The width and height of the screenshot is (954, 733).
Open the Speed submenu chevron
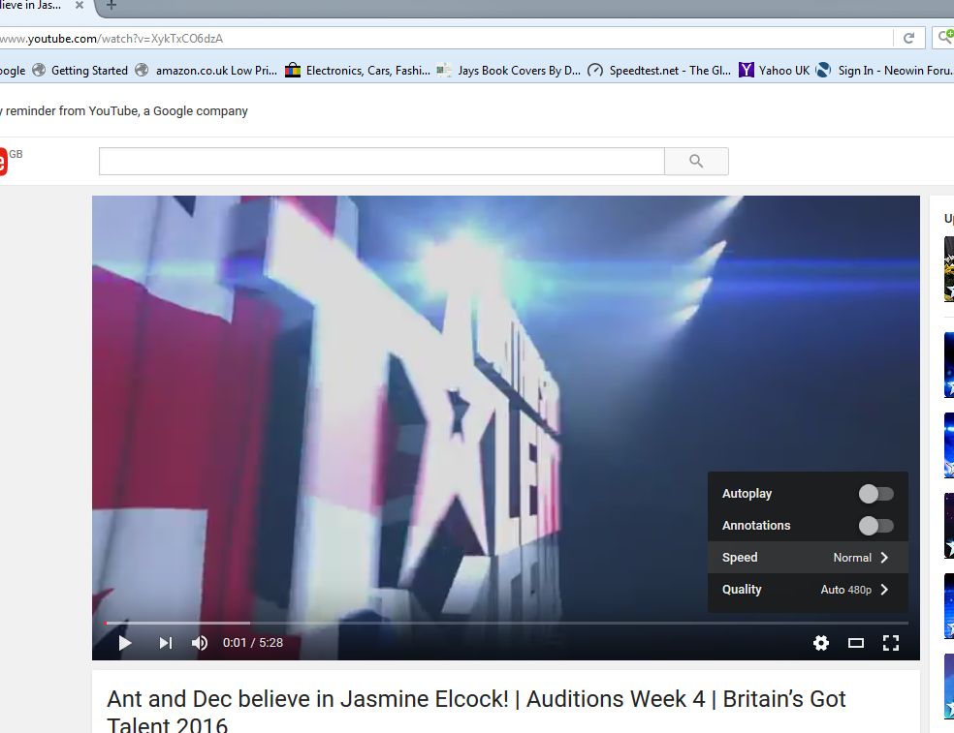tap(884, 558)
